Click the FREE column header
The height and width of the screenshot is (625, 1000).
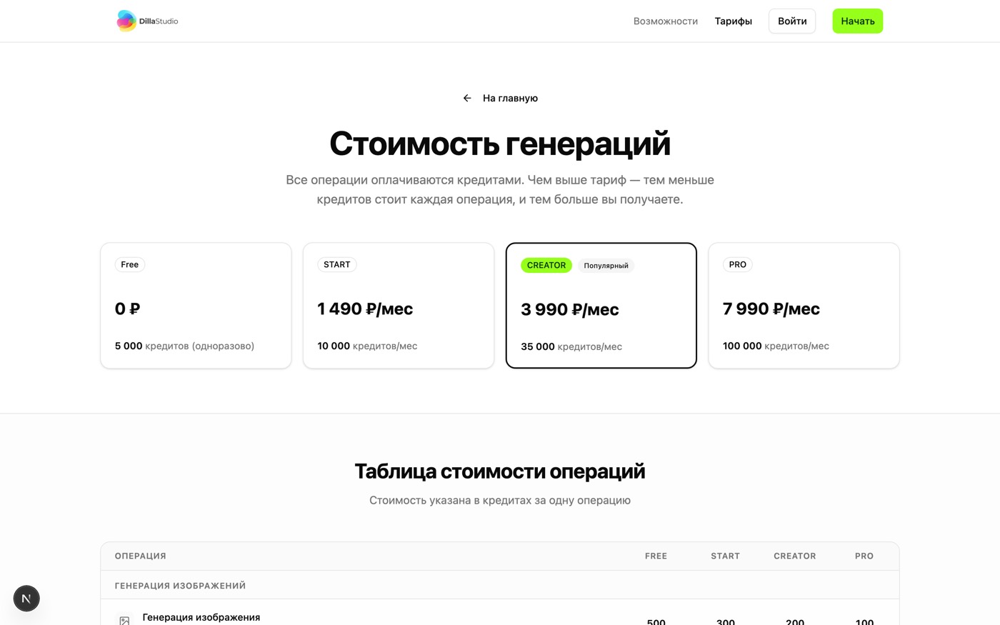tap(656, 556)
